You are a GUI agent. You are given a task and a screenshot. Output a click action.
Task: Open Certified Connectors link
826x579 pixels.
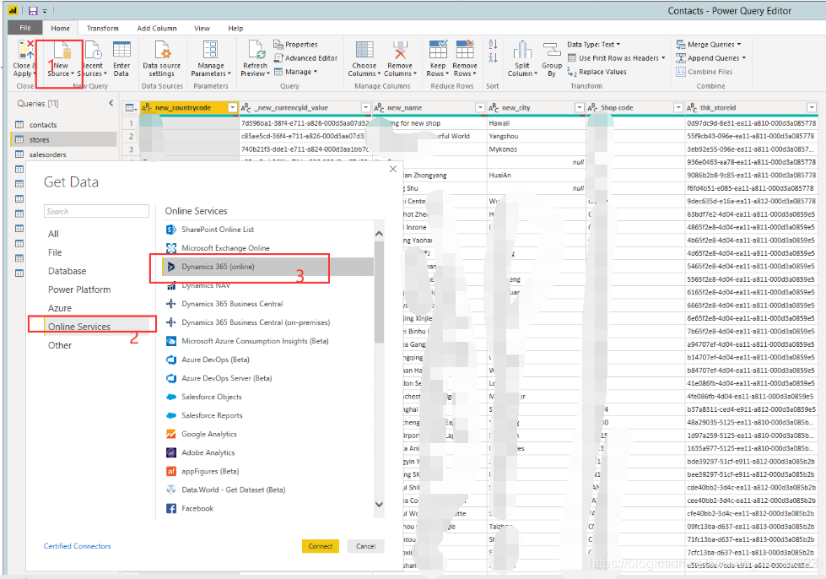click(x=77, y=546)
